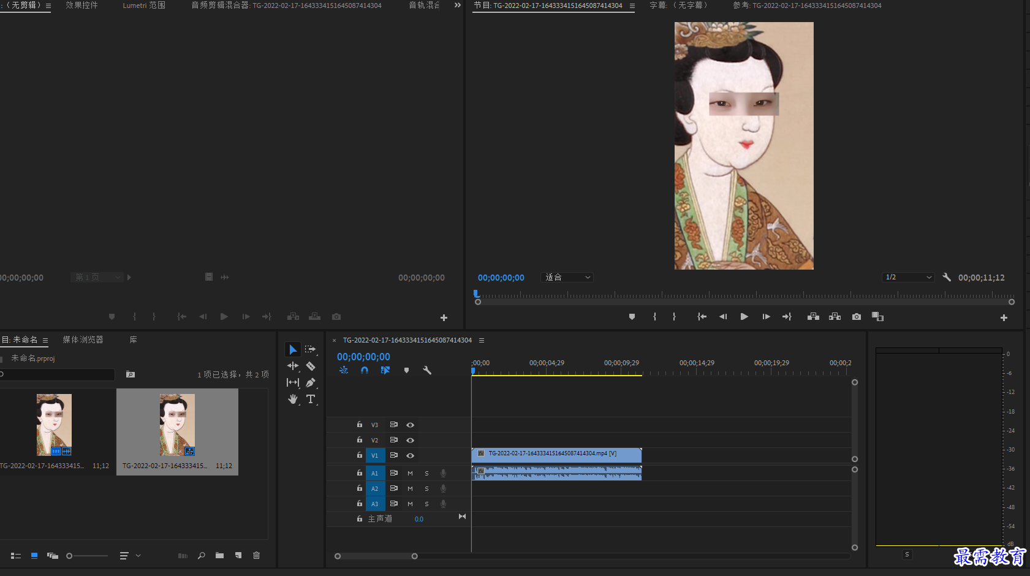Toggle linked selection in timeline

[385, 370]
